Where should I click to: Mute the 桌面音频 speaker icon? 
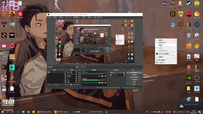pos(103,83)
